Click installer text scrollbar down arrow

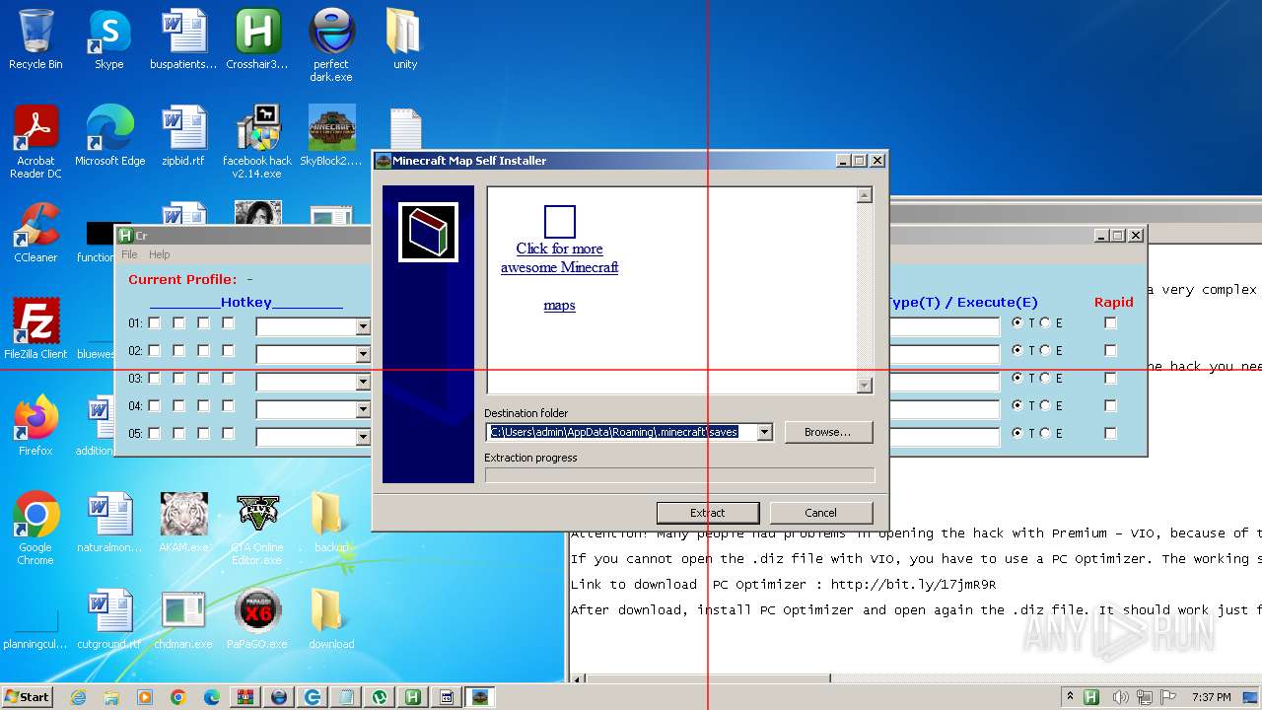pos(865,386)
